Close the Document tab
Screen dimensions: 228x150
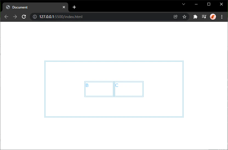point(64,7)
